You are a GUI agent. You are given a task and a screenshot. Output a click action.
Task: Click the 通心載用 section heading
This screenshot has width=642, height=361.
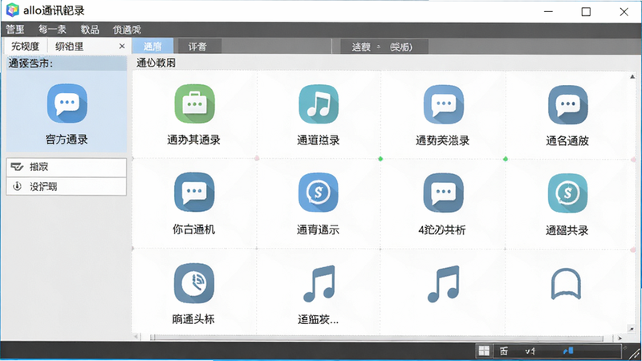tap(156, 63)
